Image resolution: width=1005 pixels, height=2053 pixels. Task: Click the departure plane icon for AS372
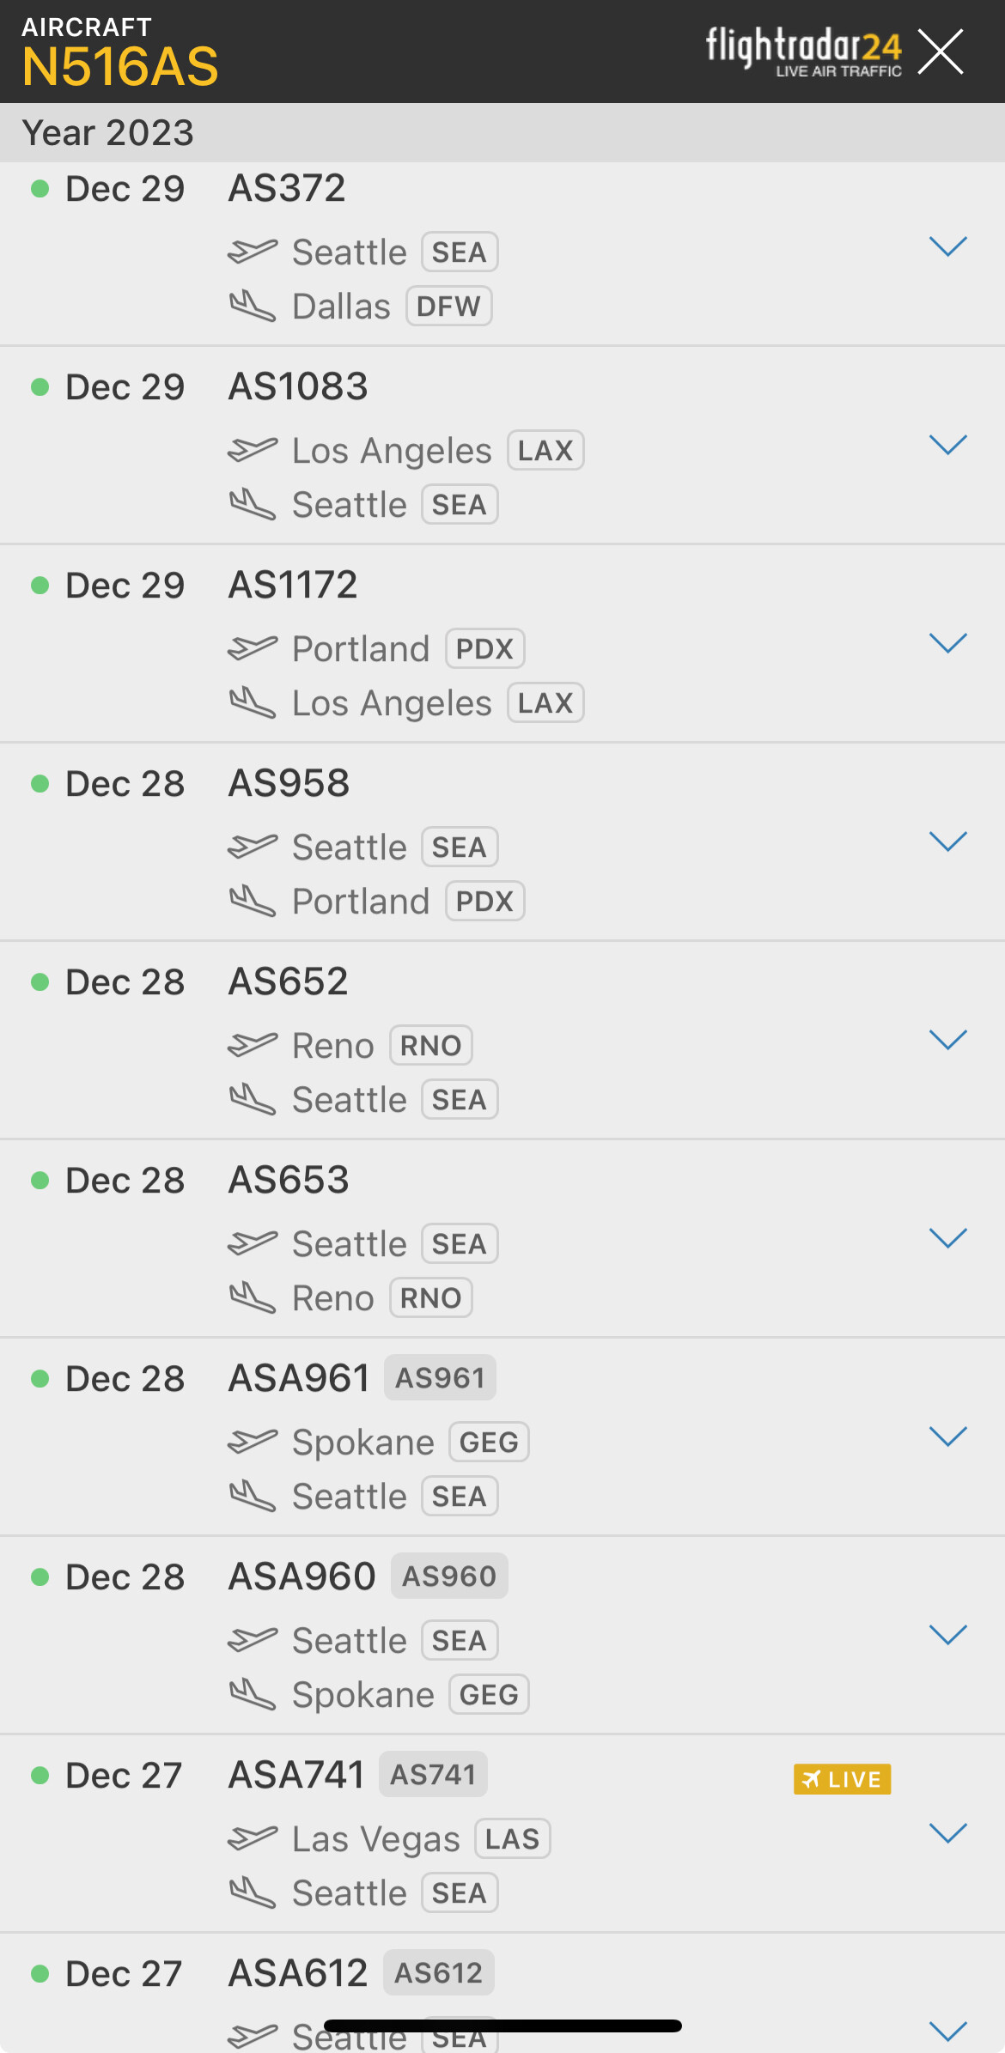253,252
